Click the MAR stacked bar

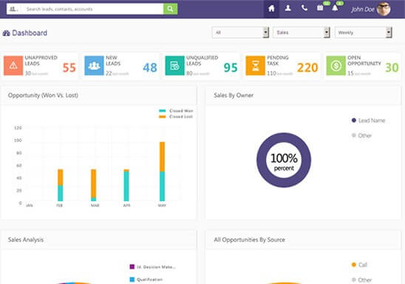[94, 185]
